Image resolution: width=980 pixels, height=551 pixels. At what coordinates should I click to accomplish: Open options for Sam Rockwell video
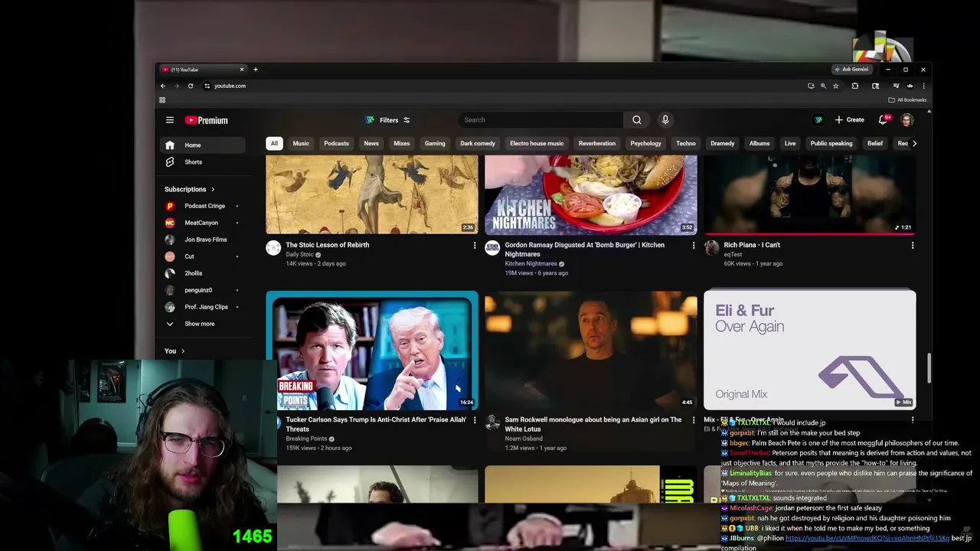coord(694,420)
